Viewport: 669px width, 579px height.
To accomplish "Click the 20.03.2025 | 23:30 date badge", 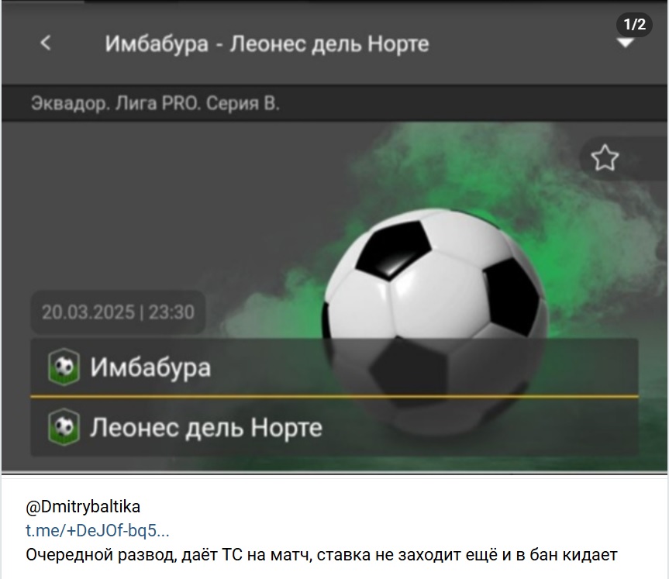I will point(118,312).
